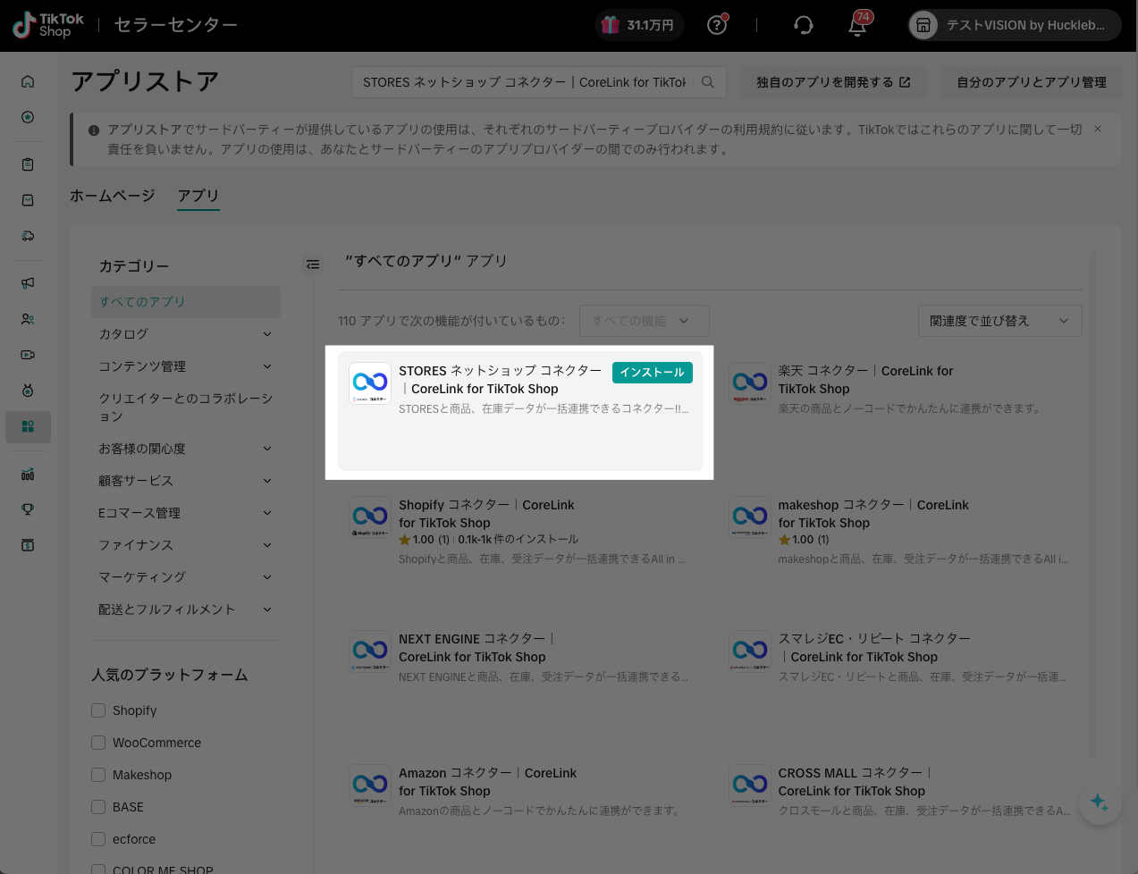The width and height of the screenshot is (1138, 874).
Task: Open the テストVISION by Huckleb account menu
Action: [1015, 25]
